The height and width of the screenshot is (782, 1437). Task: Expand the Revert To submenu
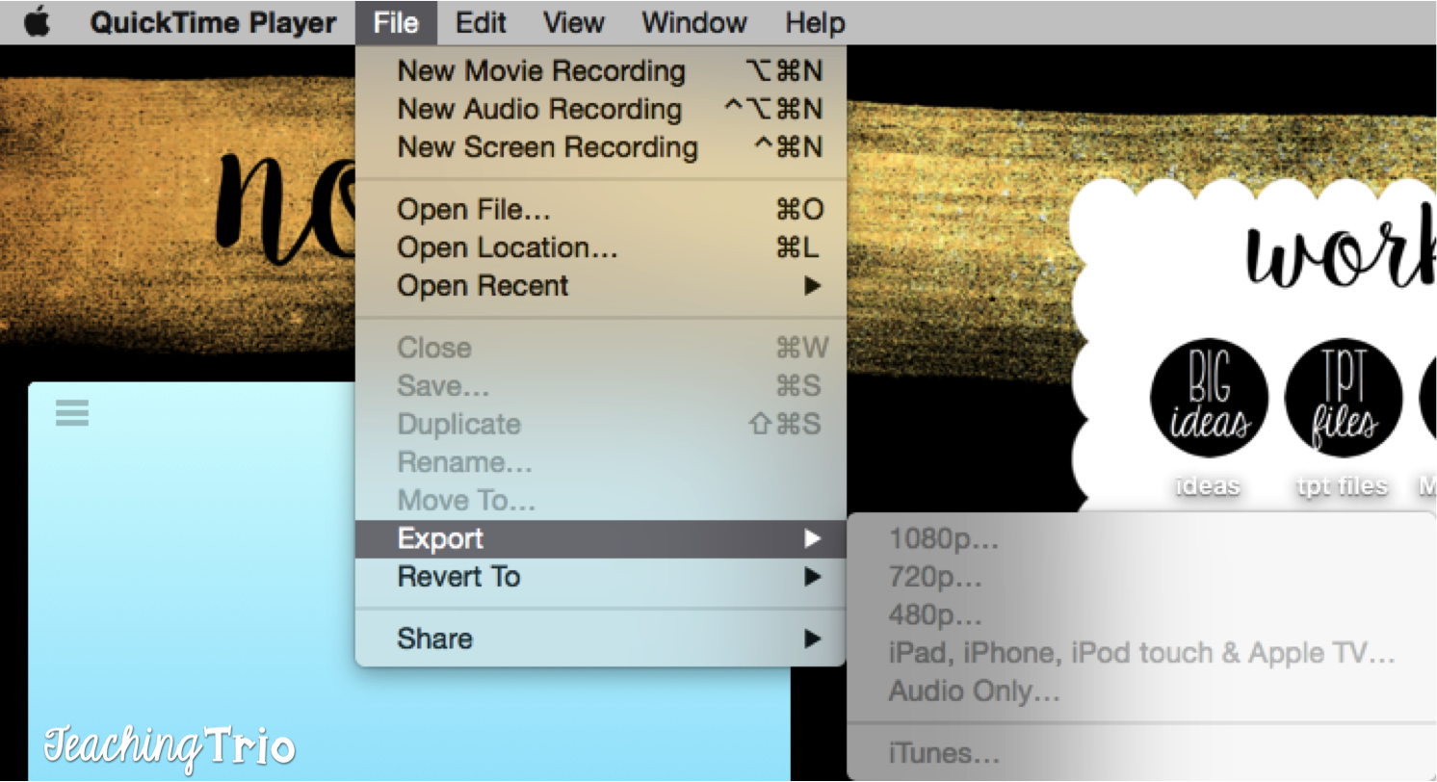pyautogui.click(x=601, y=577)
